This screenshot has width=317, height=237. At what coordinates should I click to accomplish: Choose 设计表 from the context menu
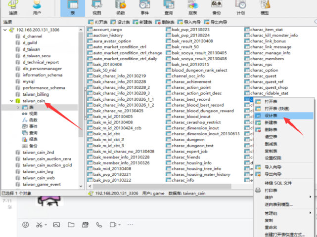coord(271,115)
